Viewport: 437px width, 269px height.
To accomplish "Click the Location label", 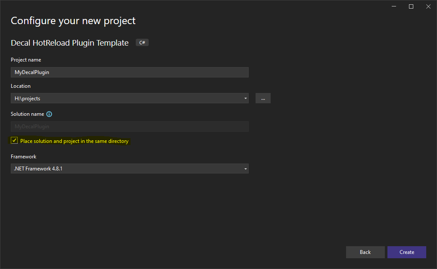I will [x=21, y=86].
